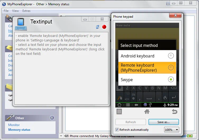
Task: Click the Refresh button in Phone keypad
Action: click(x=131, y=122)
